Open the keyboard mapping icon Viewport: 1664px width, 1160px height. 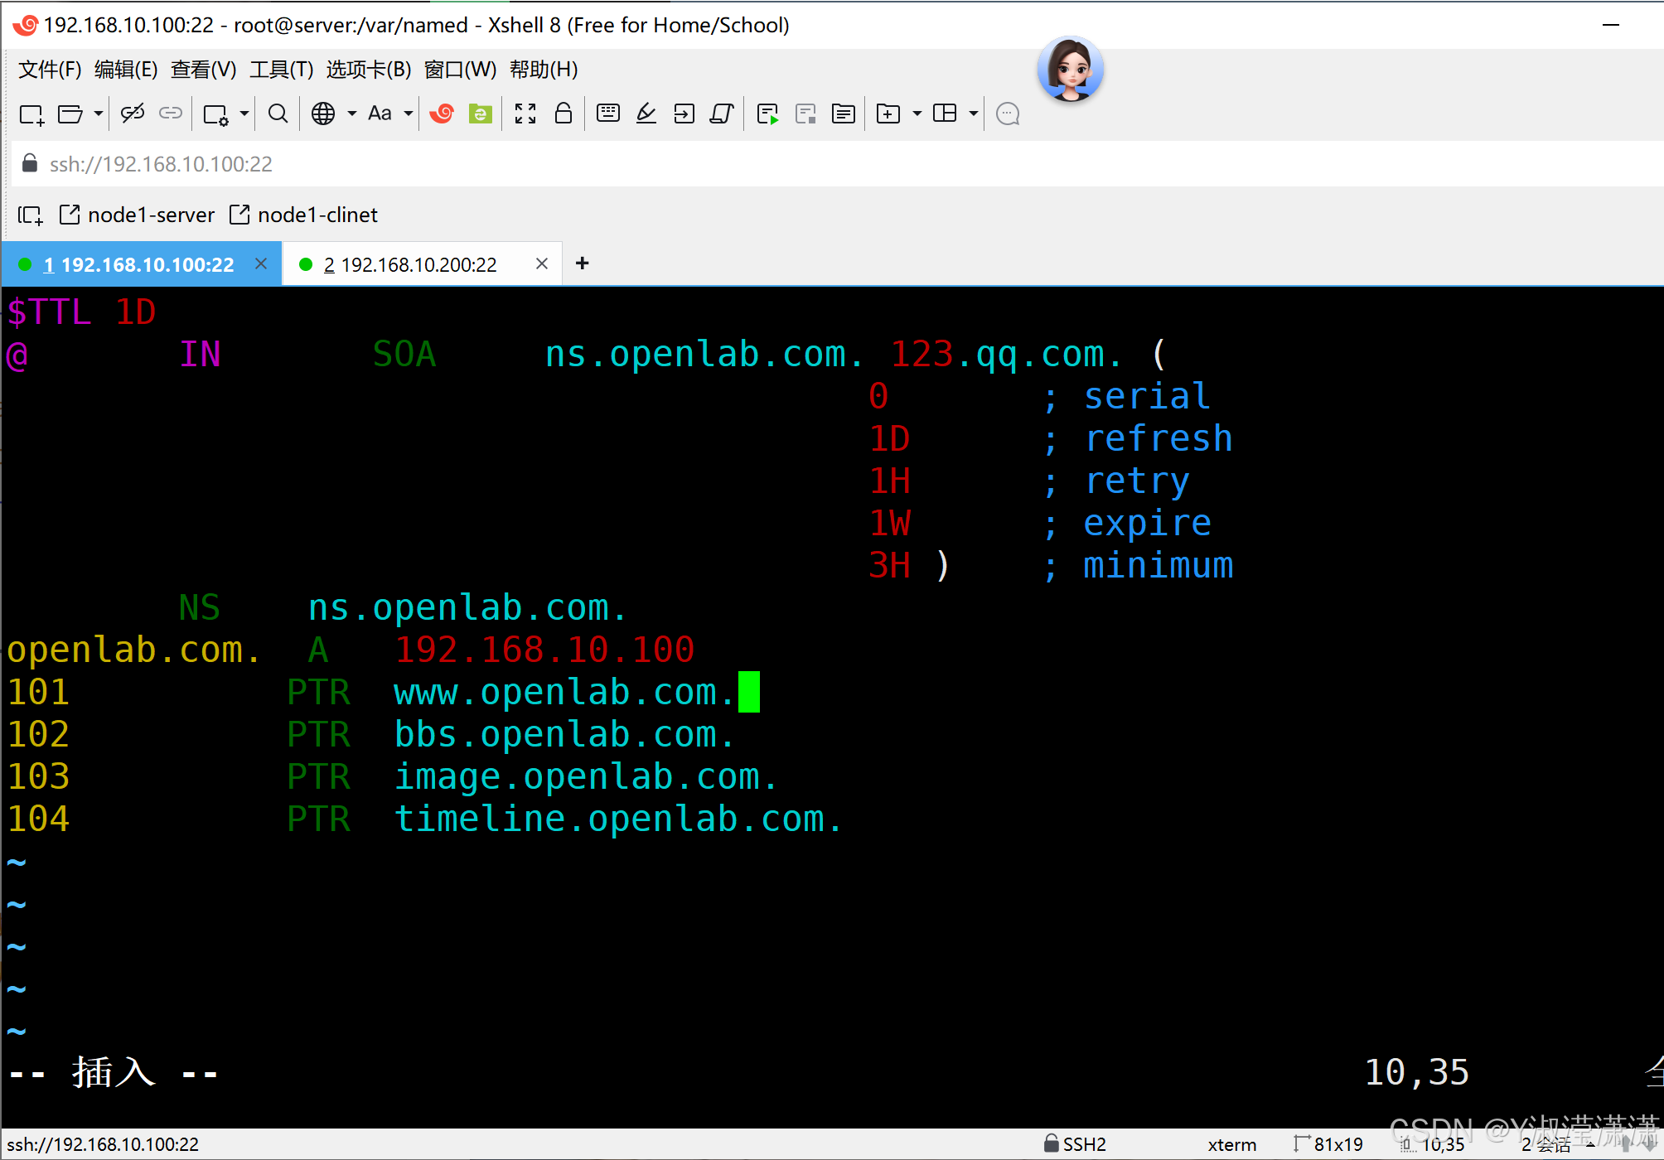point(608,114)
